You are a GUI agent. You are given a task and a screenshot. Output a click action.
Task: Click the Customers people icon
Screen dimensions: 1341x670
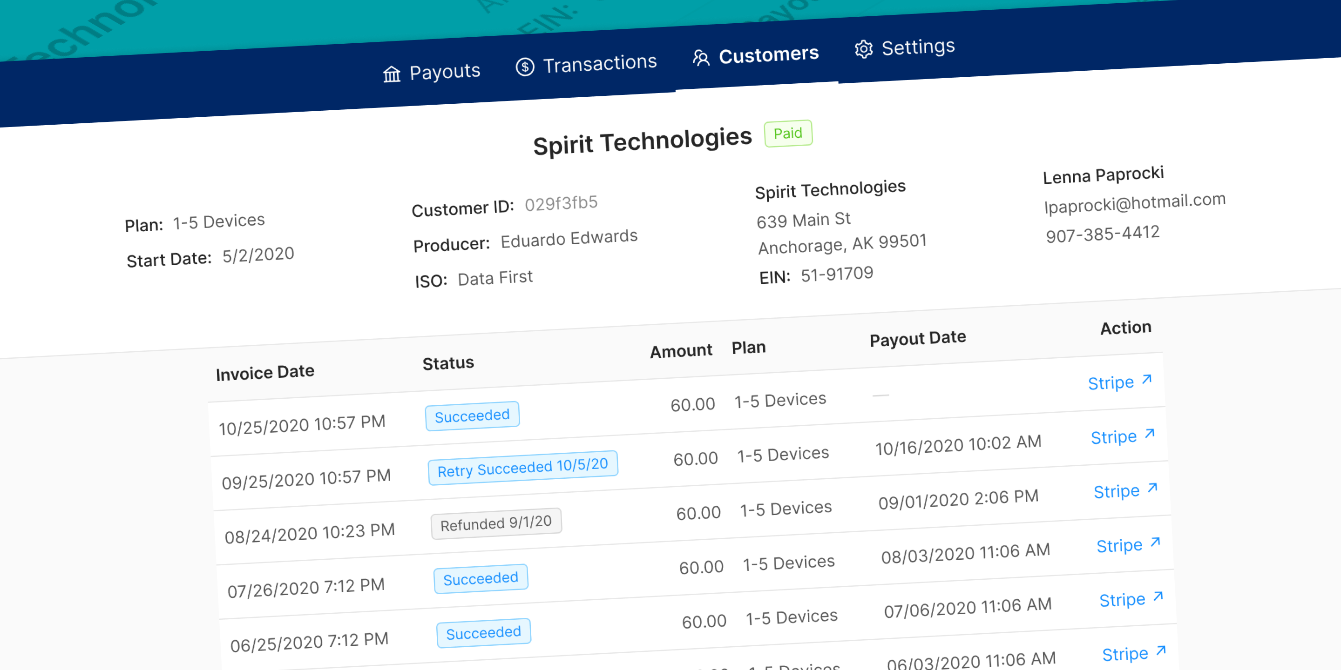(x=701, y=58)
